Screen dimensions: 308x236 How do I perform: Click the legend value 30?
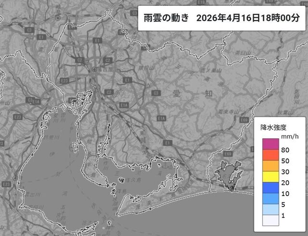[285, 172]
